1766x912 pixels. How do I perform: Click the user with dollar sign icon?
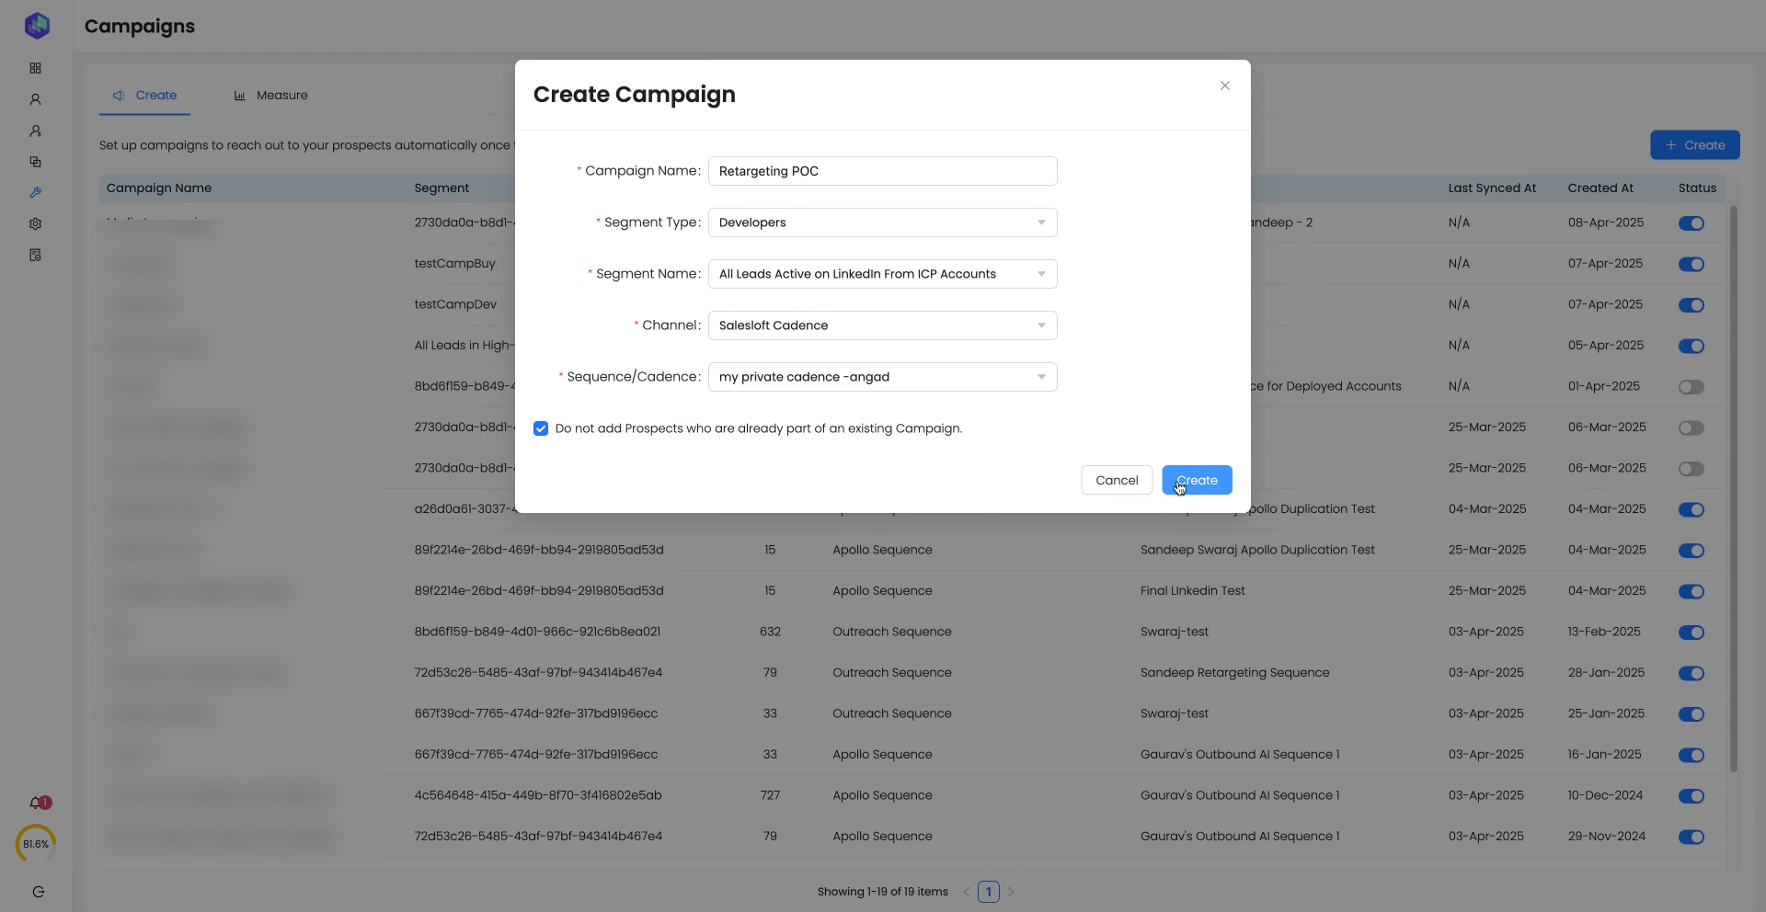point(35,131)
